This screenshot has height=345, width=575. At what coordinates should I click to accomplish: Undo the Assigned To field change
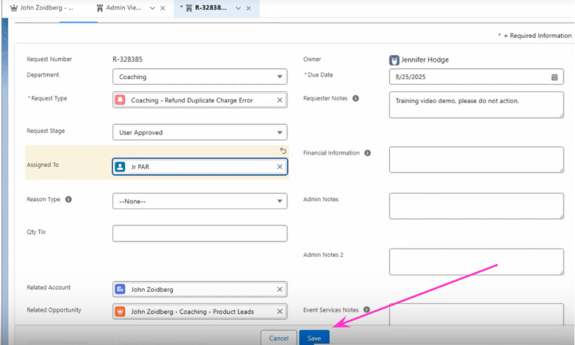tap(283, 150)
